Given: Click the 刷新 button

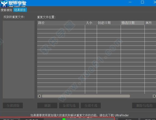Looking at the screenshot, I should pyautogui.click(x=47, y=106).
